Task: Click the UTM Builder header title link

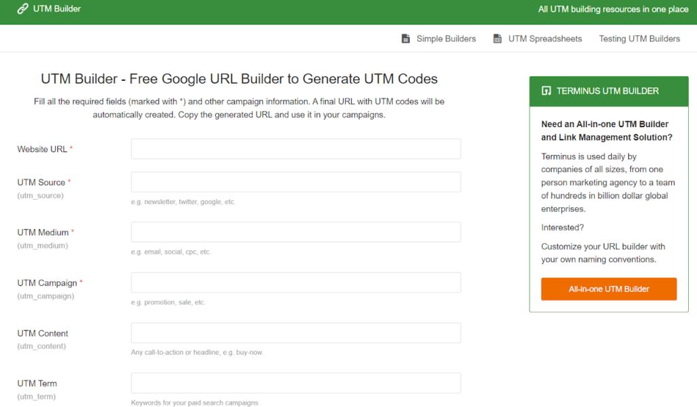Action: 53,9
